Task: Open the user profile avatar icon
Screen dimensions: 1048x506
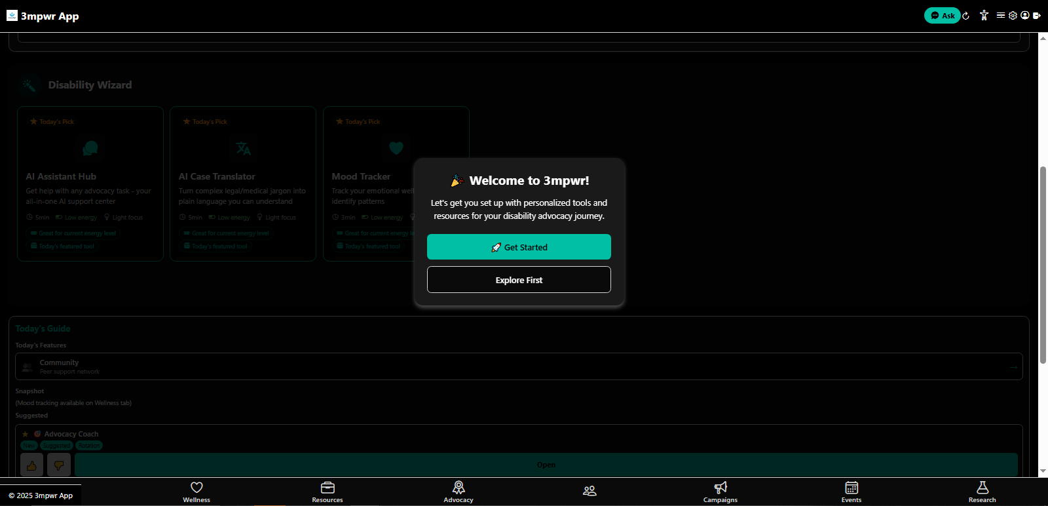Action: coord(1025,15)
